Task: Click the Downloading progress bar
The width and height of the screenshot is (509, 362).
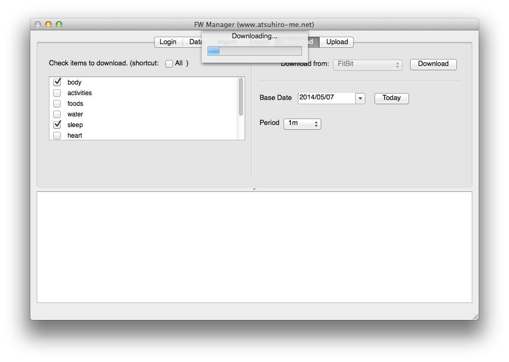Action: click(254, 51)
